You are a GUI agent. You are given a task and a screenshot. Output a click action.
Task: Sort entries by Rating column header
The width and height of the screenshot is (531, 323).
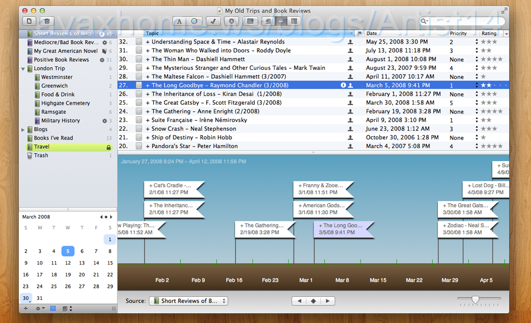(491, 34)
